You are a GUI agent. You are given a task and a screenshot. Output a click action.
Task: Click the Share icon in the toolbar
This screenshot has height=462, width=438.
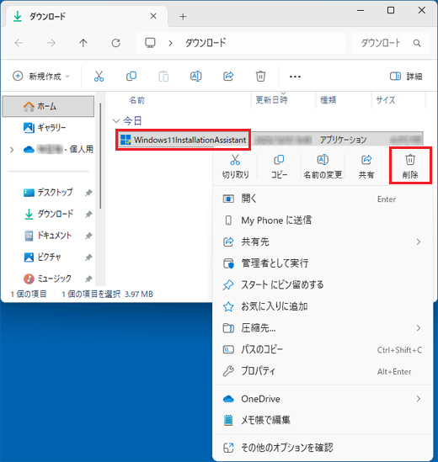228,77
